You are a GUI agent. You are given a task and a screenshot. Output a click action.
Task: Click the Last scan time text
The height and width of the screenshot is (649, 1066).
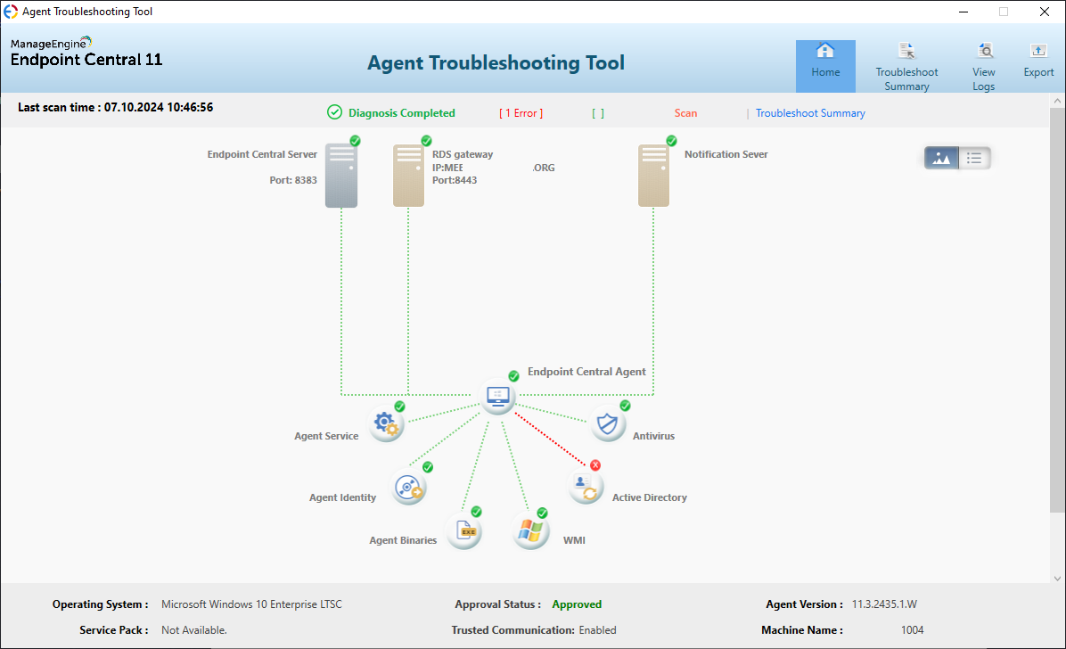pyautogui.click(x=116, y=108)
